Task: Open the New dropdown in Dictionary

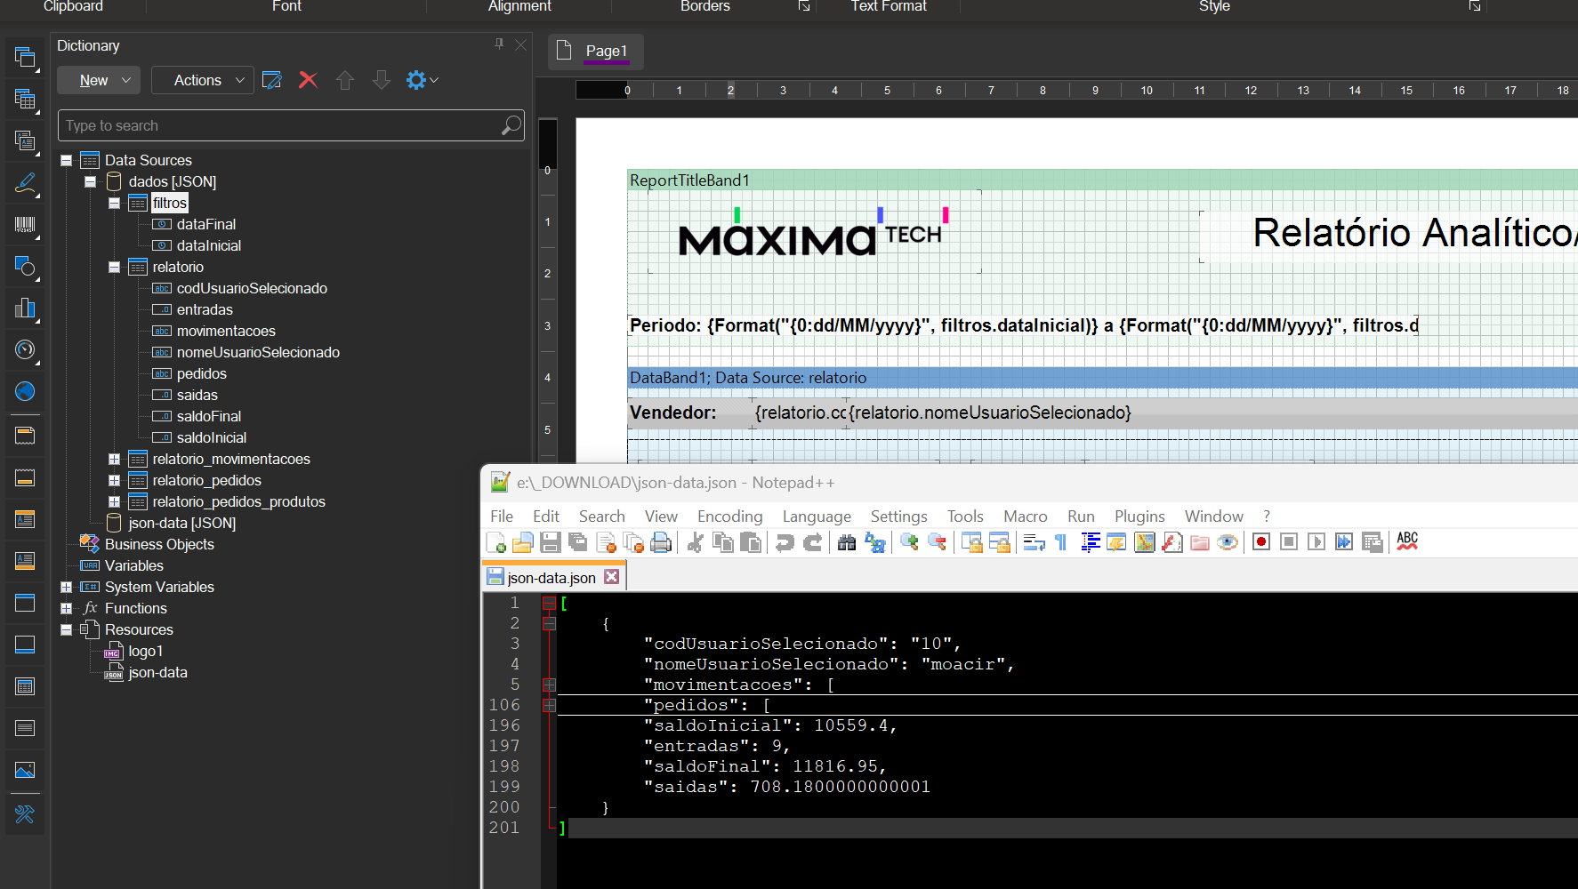Action: [99, 80]
